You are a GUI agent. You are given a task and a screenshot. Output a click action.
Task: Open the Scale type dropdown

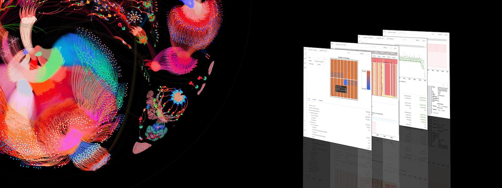[x=319, y=65]
